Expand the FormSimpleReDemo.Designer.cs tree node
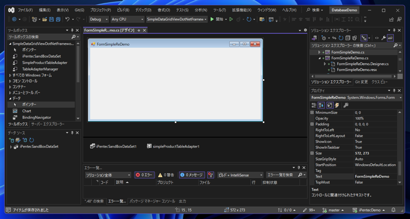This screenshot has height=219, width=410. (x=325, y=64)
